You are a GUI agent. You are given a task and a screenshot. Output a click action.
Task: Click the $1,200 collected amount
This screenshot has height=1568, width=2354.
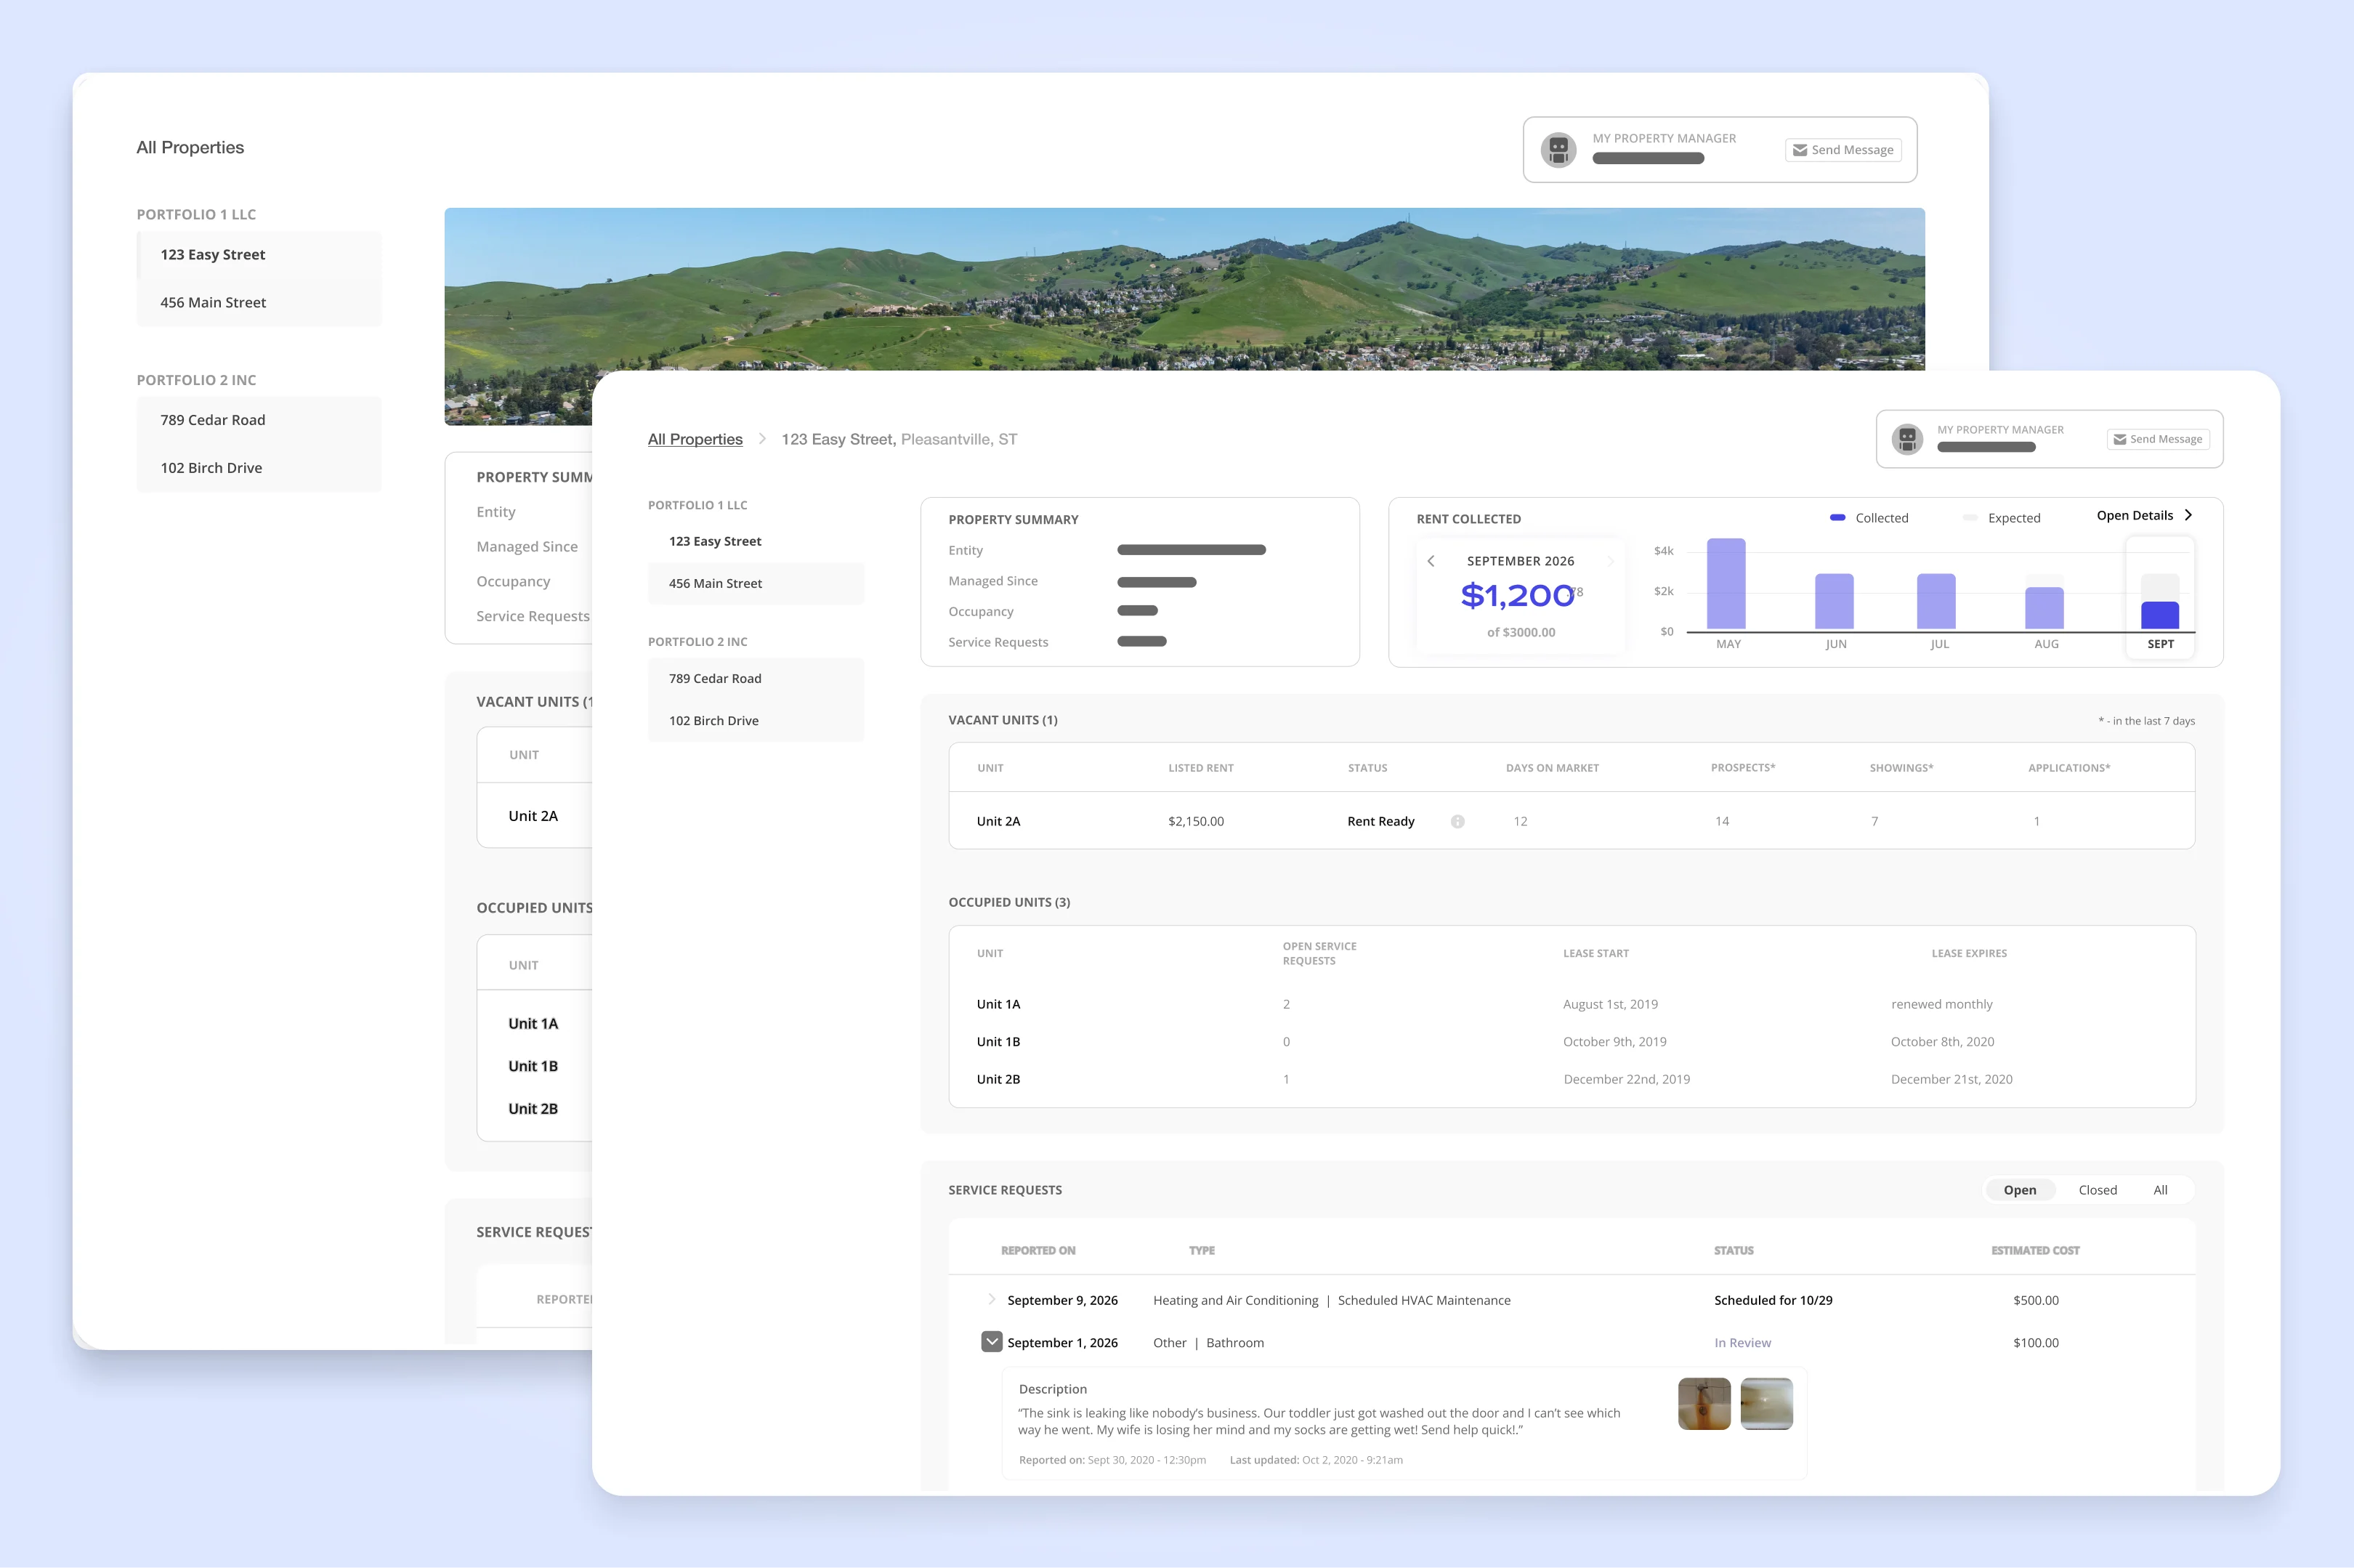pos(1517,596)
